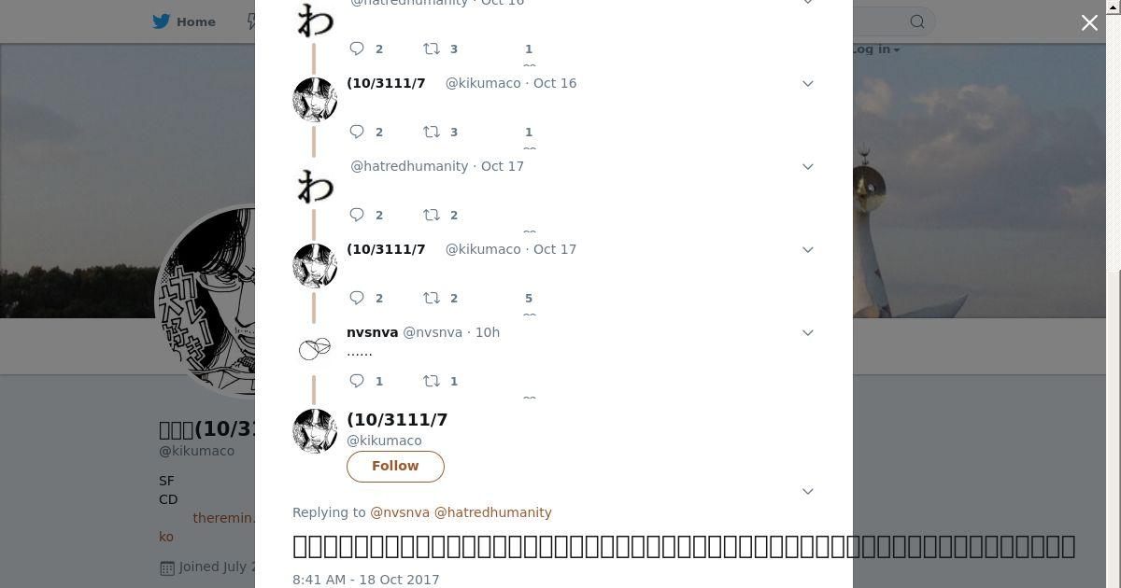
Task: Open the dropdown chevron on nvsnva's tweet
Action: (808, 332)
